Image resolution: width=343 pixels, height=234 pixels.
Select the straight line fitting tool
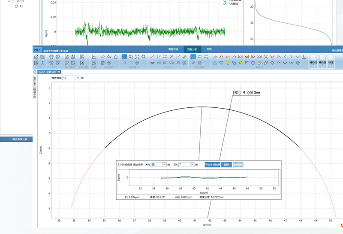coord(153,57)
